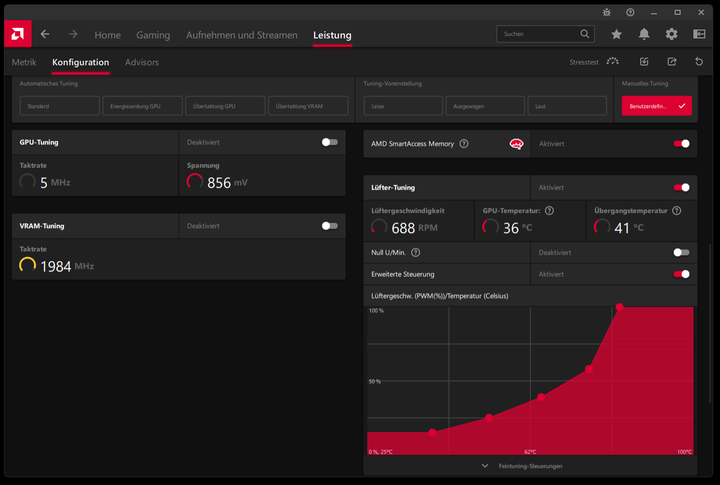Open the bug report icon
This screenshot has height=485, width=720.
(607, 12)
